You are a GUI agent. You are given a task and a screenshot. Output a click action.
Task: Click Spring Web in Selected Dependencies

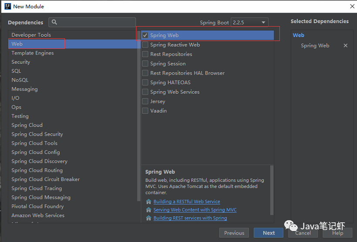coord(315,45)
